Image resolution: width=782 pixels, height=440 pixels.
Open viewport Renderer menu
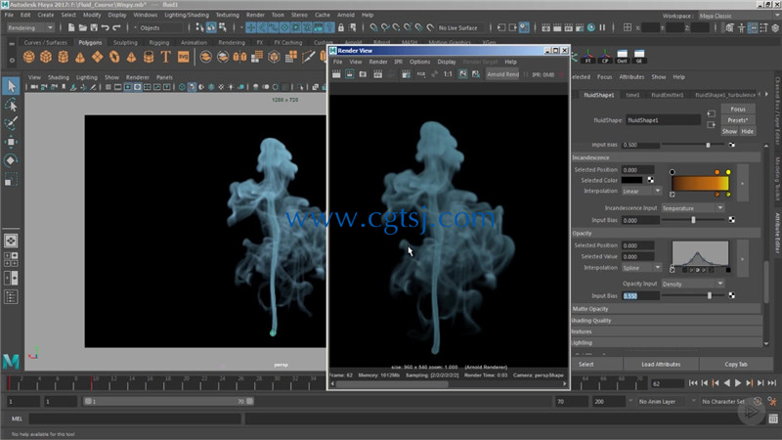(x=137, y=77)
